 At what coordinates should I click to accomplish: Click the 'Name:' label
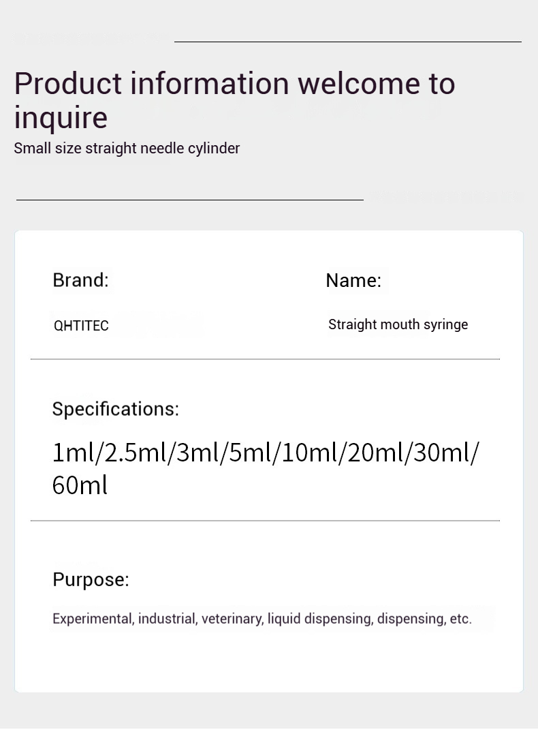[x=353, y=281]
